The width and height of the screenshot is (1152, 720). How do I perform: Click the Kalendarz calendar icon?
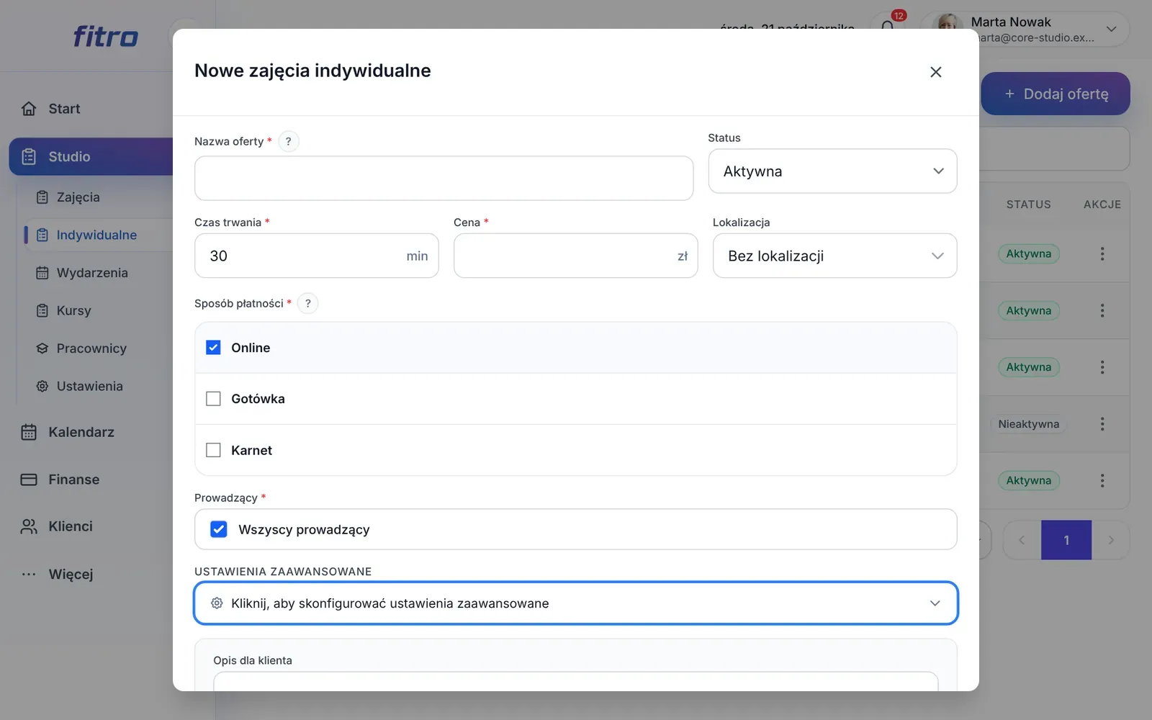[29, 432]
